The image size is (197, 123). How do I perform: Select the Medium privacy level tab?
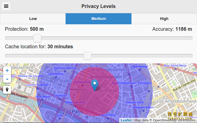pyautogui.click(x=98, y=19)
